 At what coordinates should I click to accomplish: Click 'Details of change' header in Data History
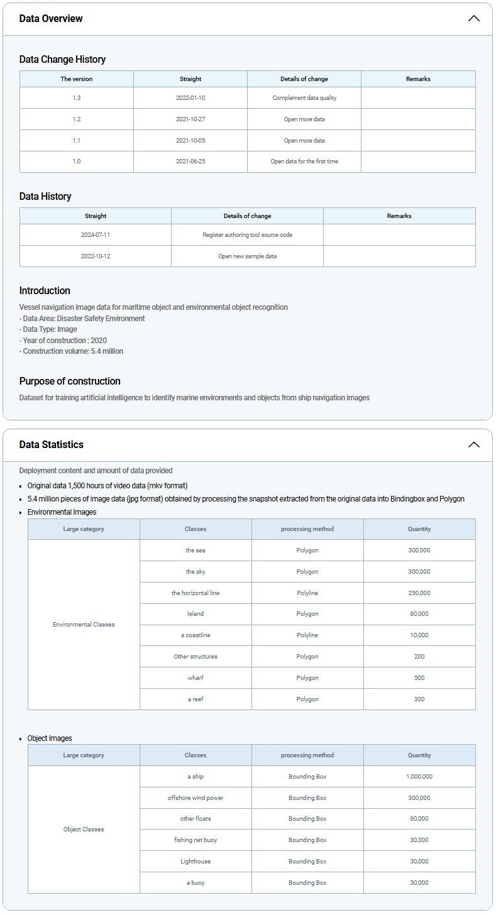click(x=247, y=216)
